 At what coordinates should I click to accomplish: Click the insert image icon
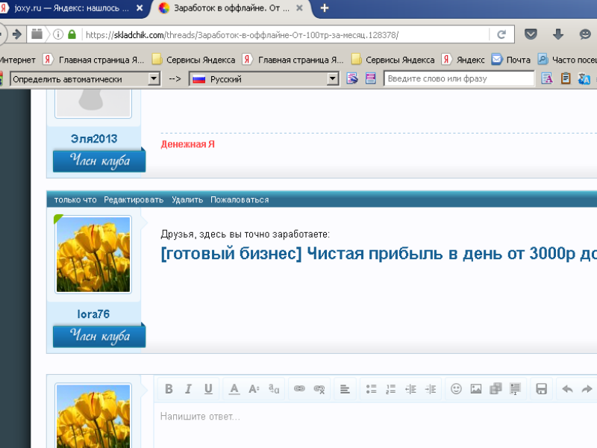475,389
